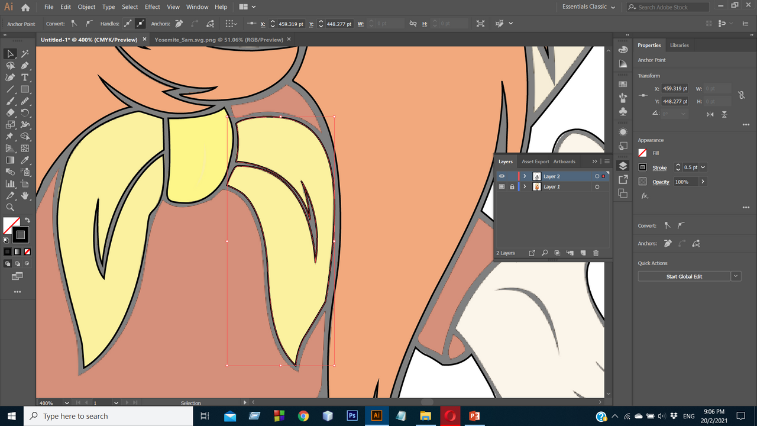Select the Mesh tool

25,149
